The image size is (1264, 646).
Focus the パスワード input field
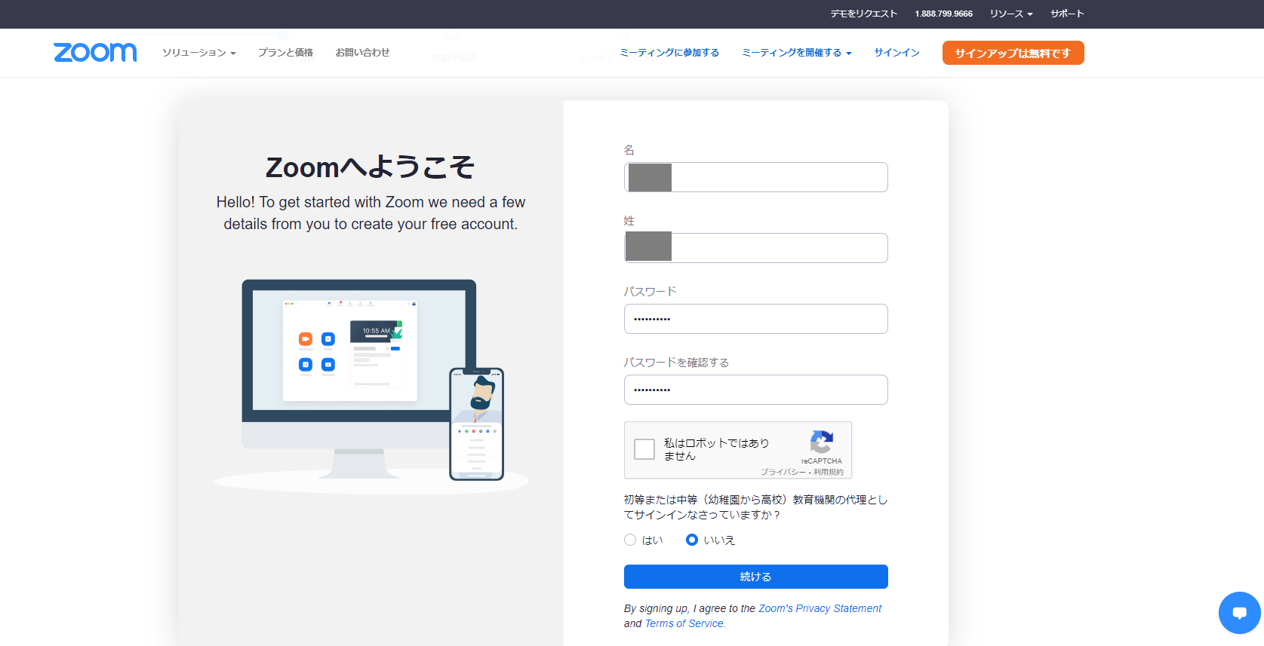[755, 319]
